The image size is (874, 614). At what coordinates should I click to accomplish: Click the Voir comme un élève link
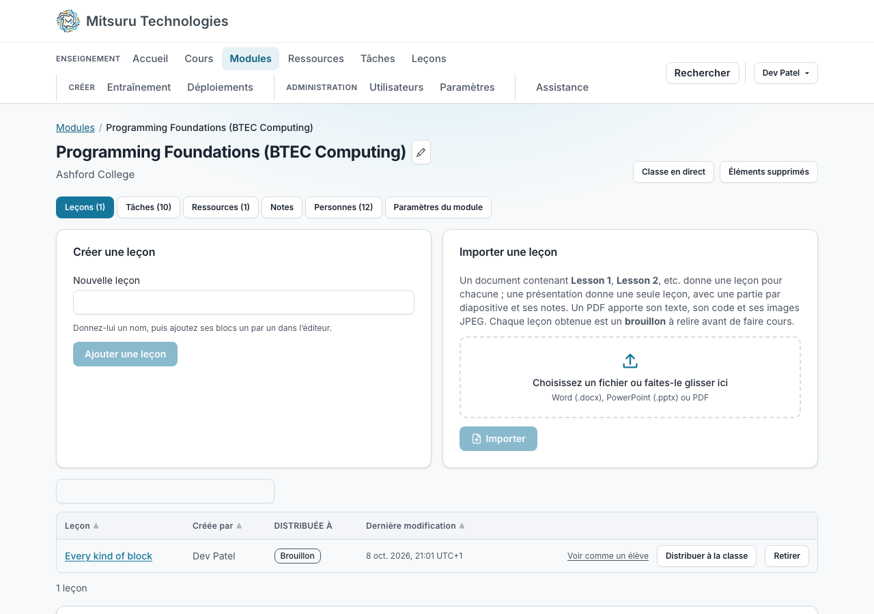pos(608,556)
